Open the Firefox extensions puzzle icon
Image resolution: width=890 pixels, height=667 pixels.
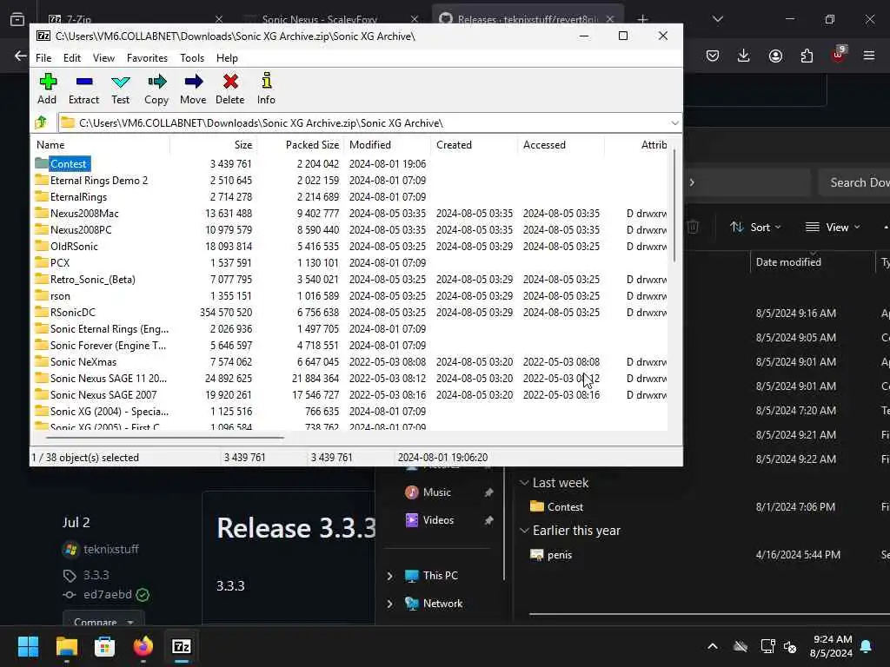(x=807, y=56)
